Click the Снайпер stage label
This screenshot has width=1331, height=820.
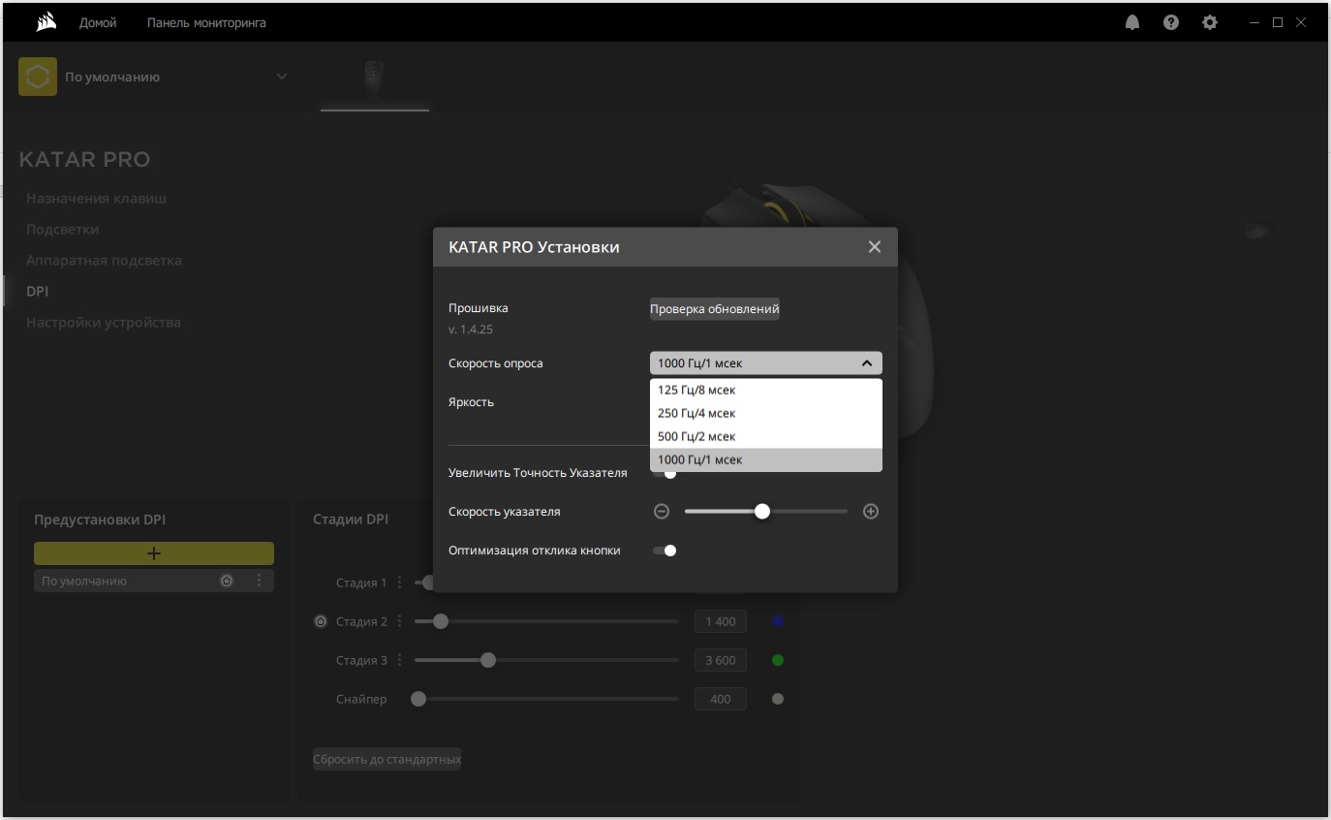coord(361,699)
